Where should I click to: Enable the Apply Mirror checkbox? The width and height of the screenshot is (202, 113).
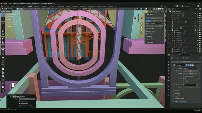(146, 39)
